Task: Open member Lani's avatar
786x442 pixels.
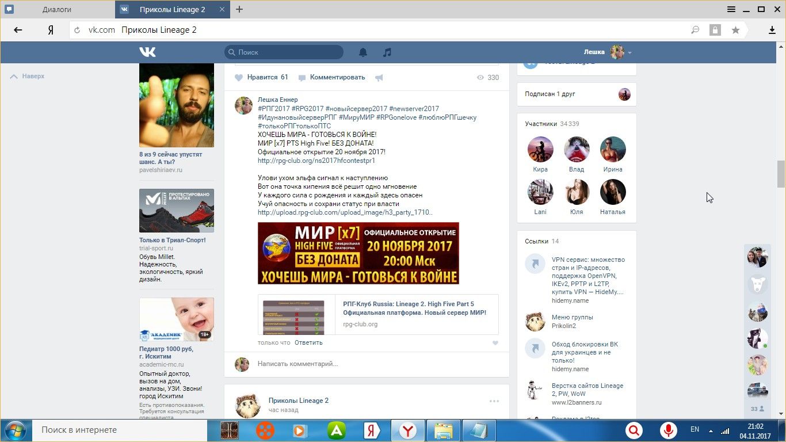Action: 540,192
